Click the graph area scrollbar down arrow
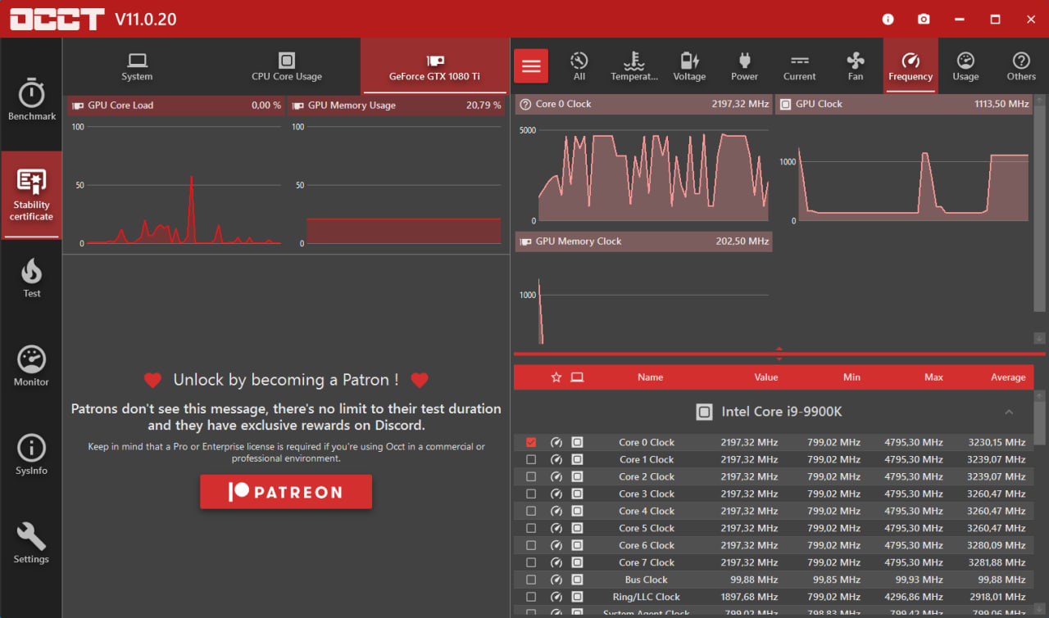 (1039, 338)
